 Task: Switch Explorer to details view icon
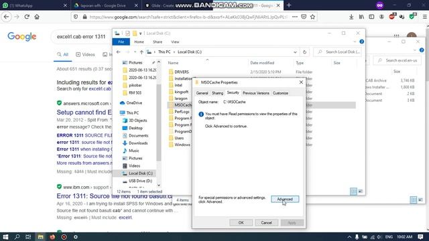(x=353, y=191)
